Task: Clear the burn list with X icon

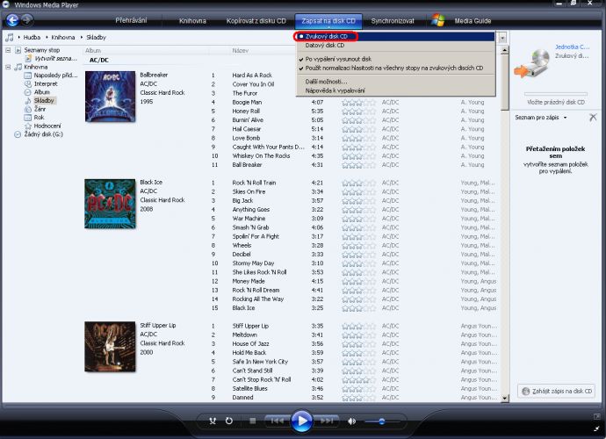Action: point(593,118)
